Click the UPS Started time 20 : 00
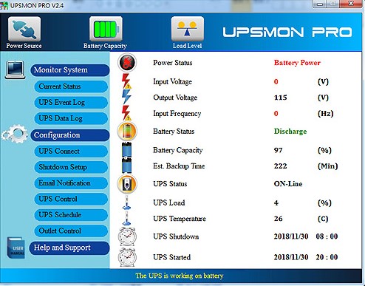365x286 pixels. pos(327,257)
